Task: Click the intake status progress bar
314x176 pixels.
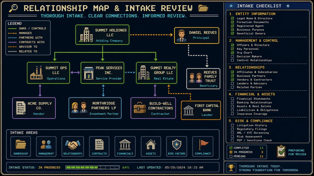Action: coord(92,167)
